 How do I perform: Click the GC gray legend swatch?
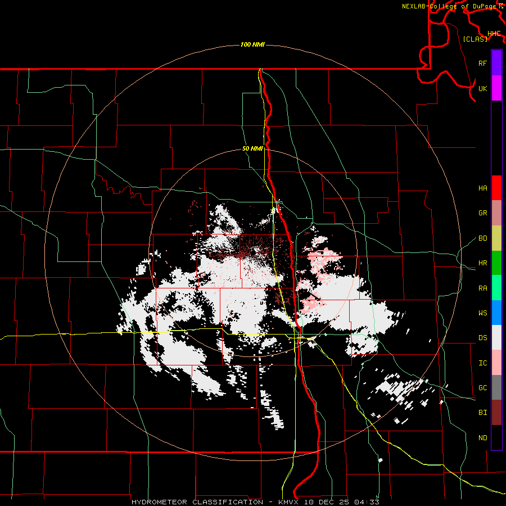(496, 387)
